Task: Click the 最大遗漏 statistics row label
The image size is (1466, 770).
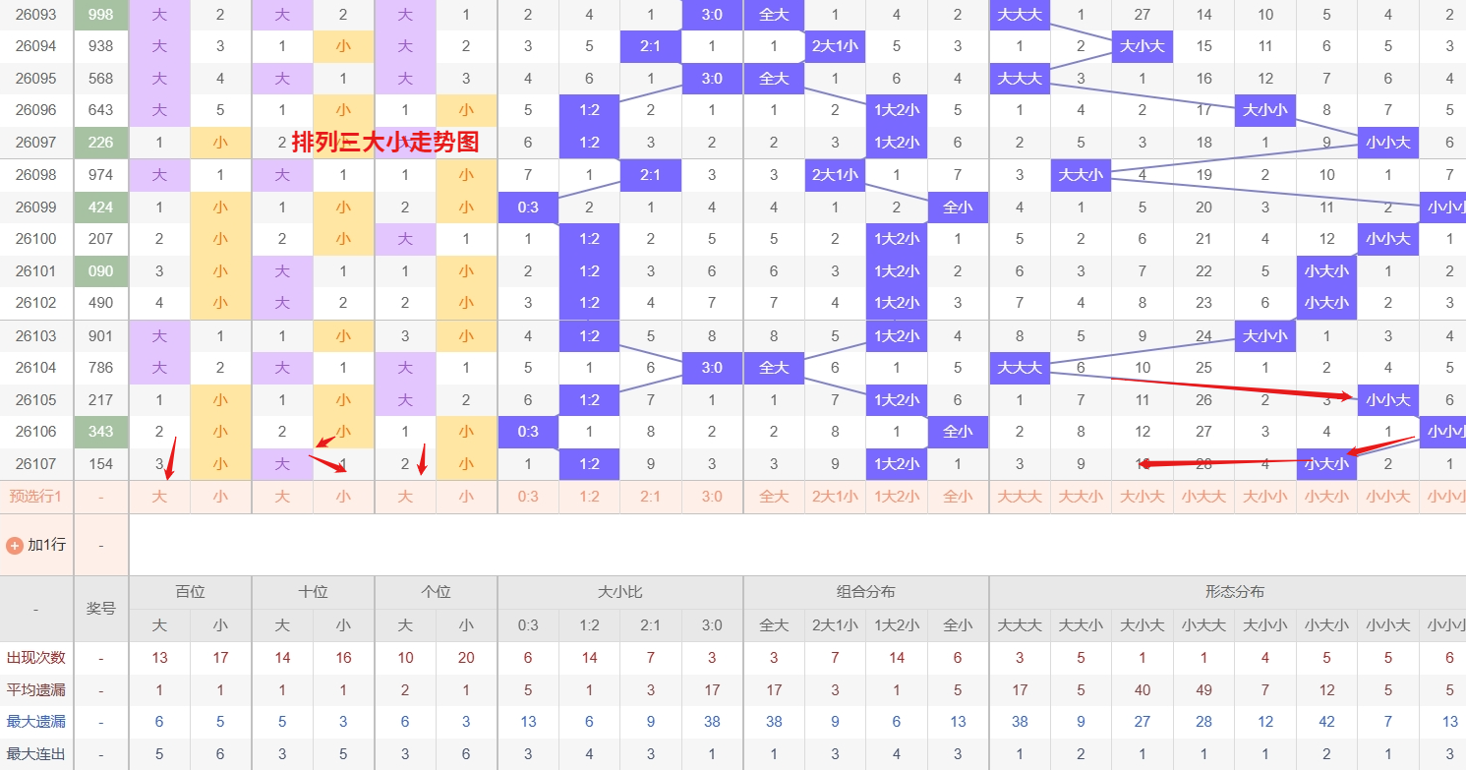Action: pyautogui.click(x=36, y=722)
